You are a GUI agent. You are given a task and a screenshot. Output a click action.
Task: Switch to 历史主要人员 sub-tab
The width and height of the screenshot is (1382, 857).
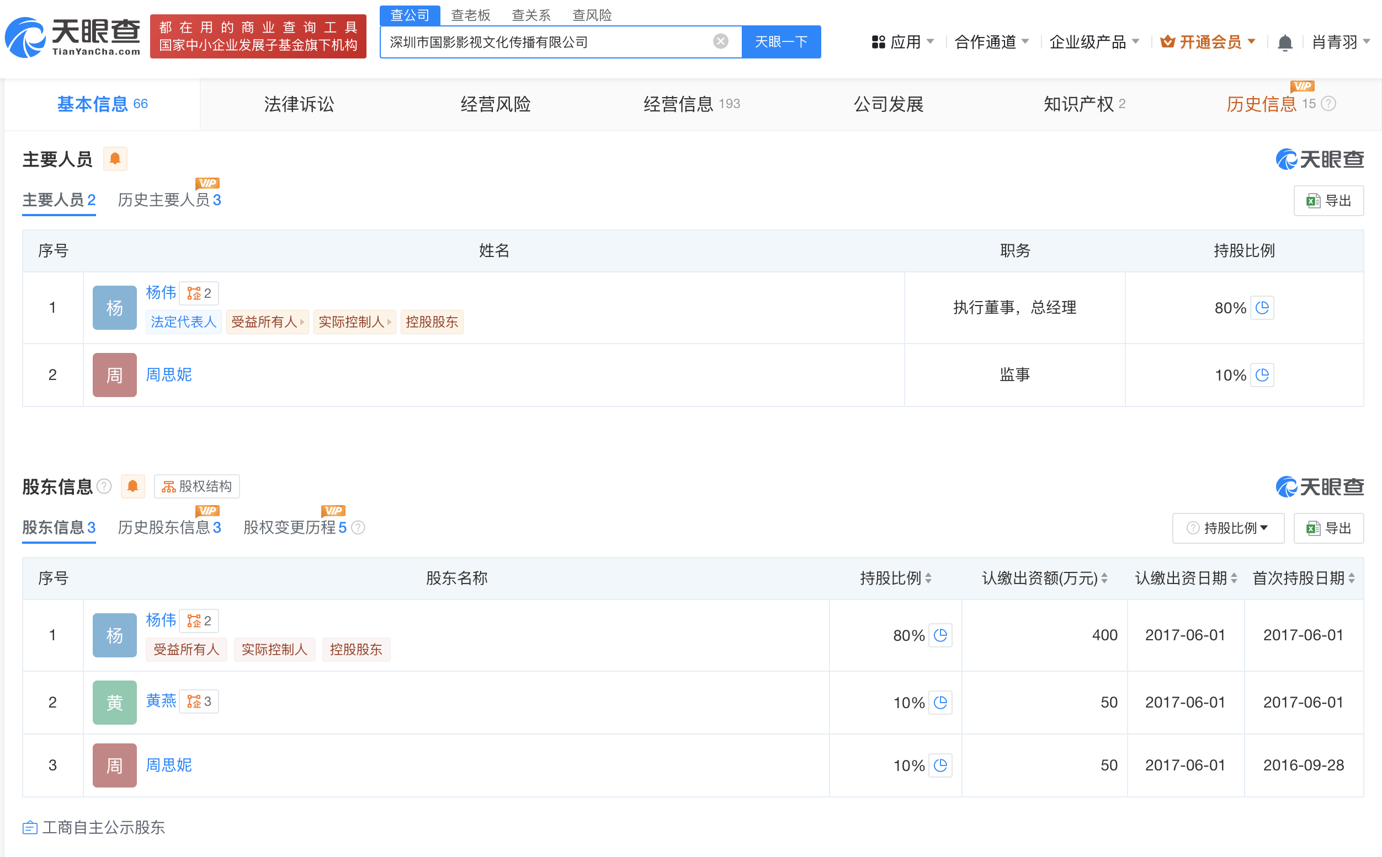click(x=169, y=200)
